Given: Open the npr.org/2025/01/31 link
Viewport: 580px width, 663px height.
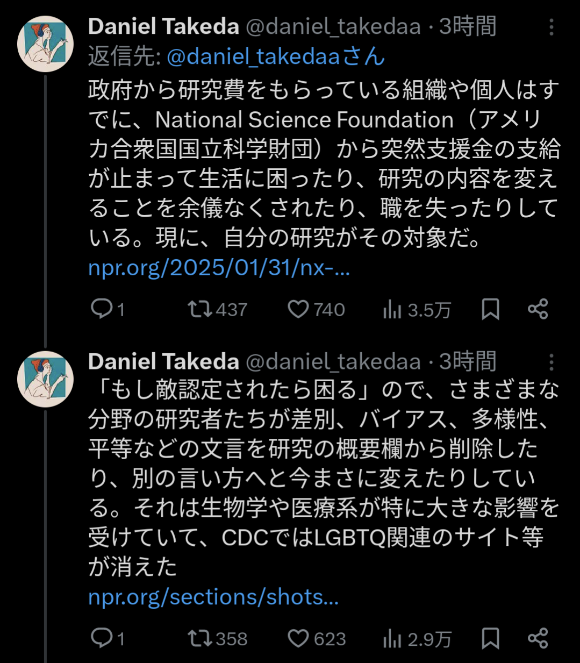Looking at the screenshot, I should [219, 267].
